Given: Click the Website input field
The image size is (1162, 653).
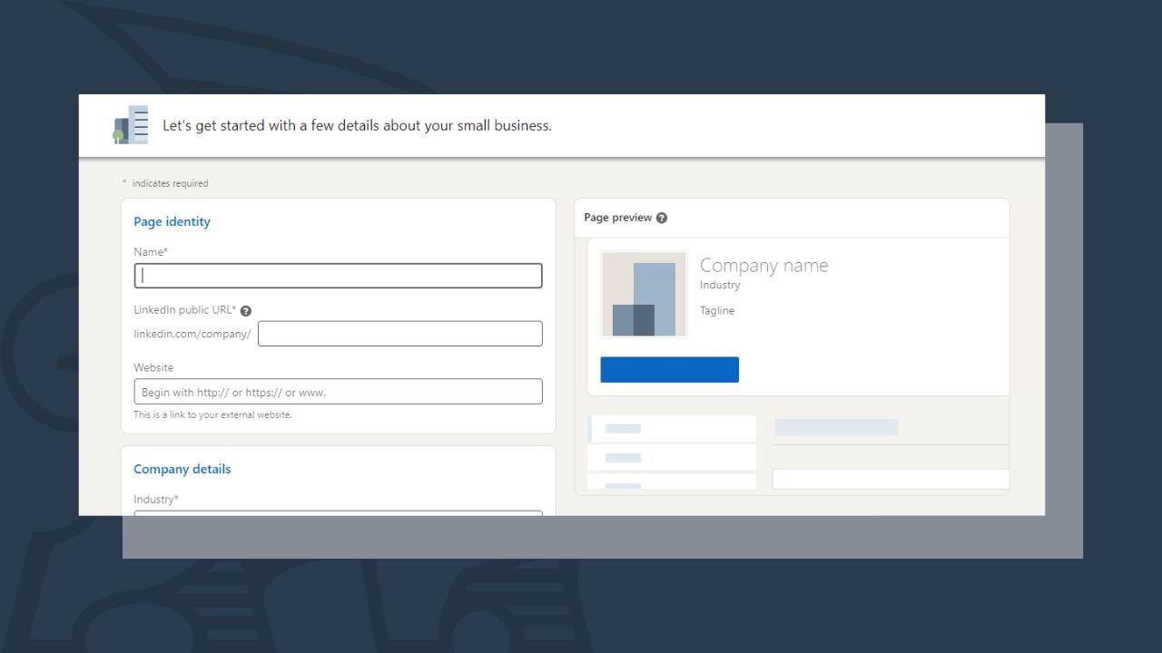Looking at the screenshot, I should click(338, 392).
